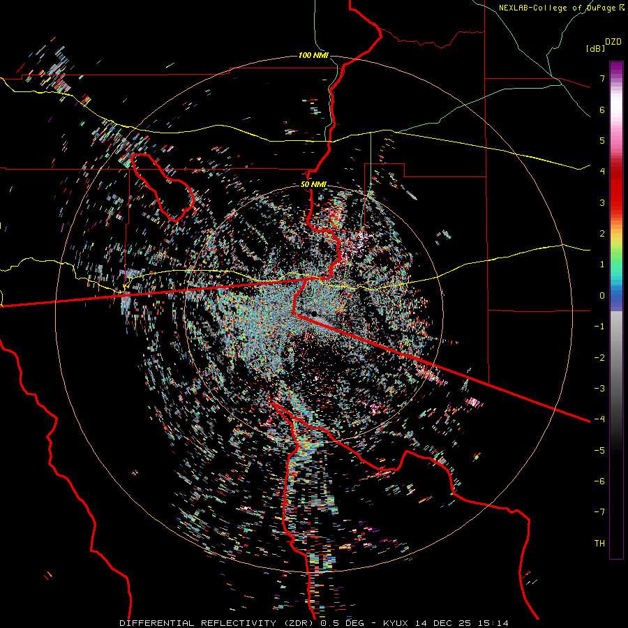Click the -3 value on the ZDR scale
Viewport: 628px width, 628px height.
point(599,388)
